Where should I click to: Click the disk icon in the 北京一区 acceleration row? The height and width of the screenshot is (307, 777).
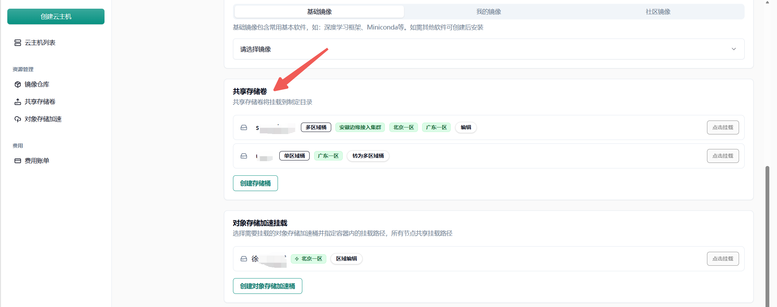[x=244, y=259]
